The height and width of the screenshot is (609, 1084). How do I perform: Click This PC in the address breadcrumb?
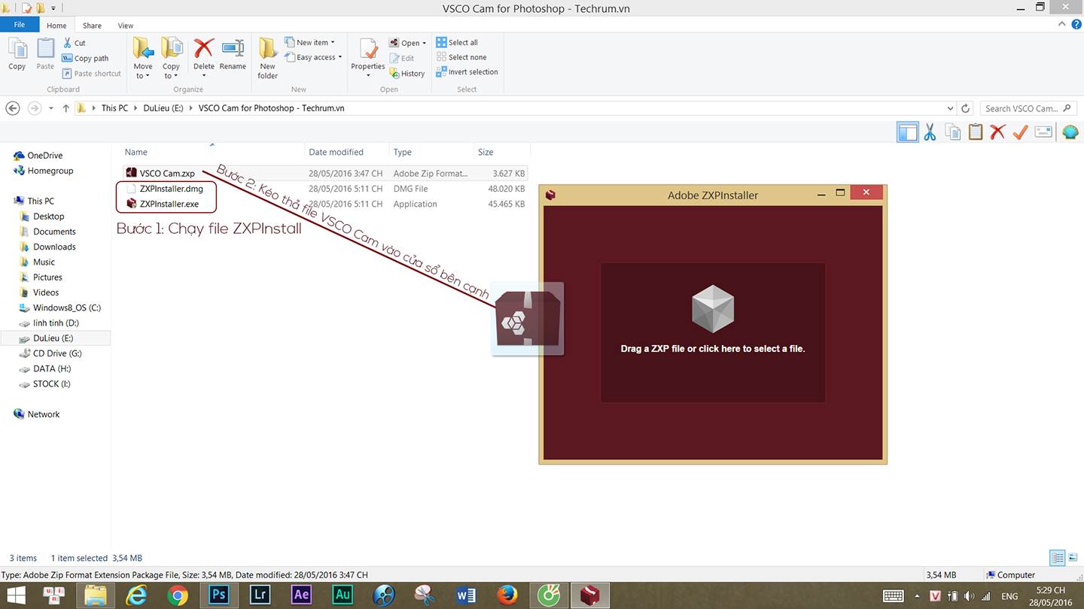click(x=114, y=108)
